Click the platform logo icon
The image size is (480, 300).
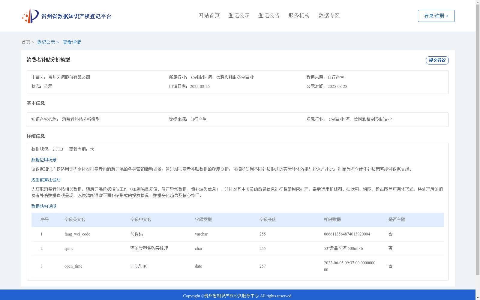30,16
